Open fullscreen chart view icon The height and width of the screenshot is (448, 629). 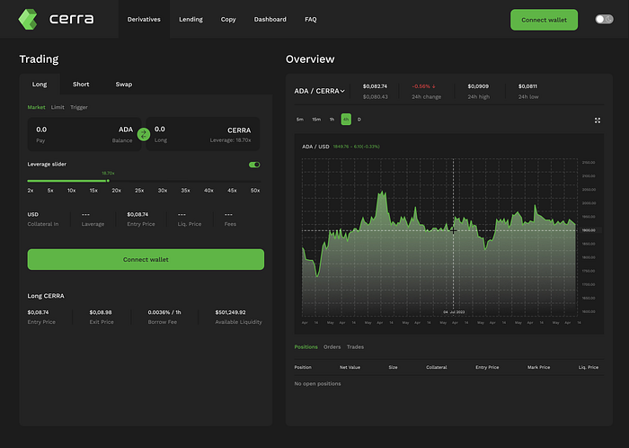[598, 121]
